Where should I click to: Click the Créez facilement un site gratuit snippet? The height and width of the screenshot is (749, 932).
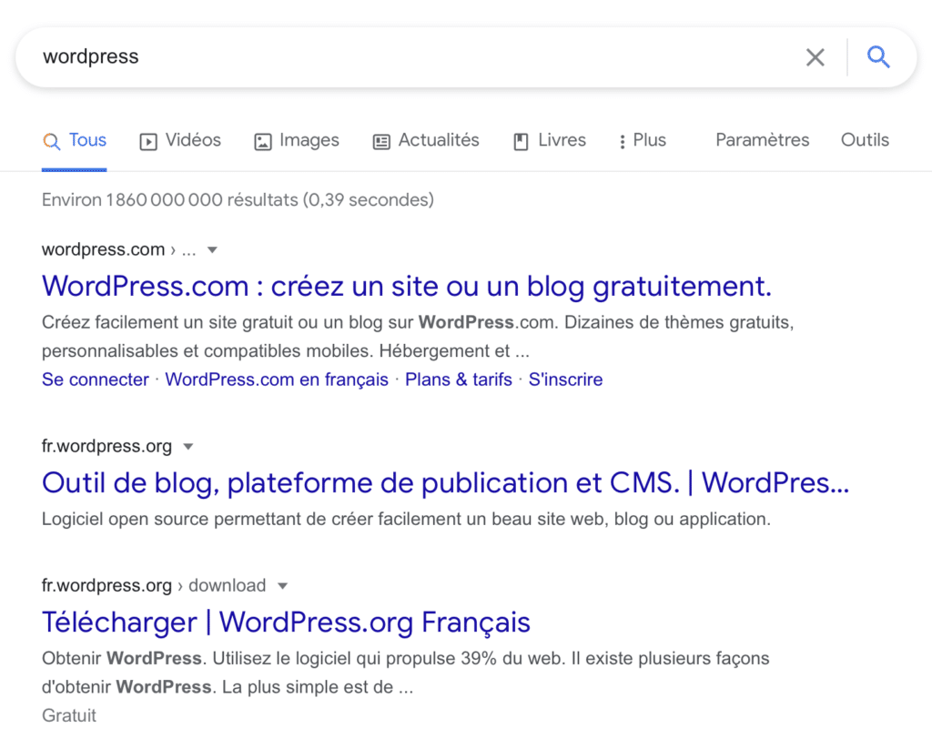coord(418,337)
